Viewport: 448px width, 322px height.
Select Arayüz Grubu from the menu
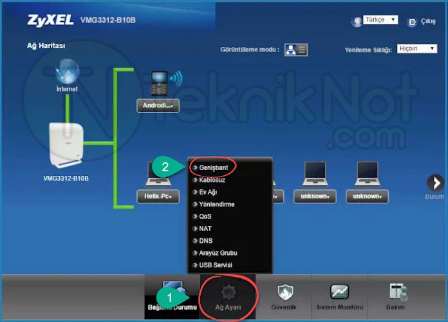[x=218, y=253]
